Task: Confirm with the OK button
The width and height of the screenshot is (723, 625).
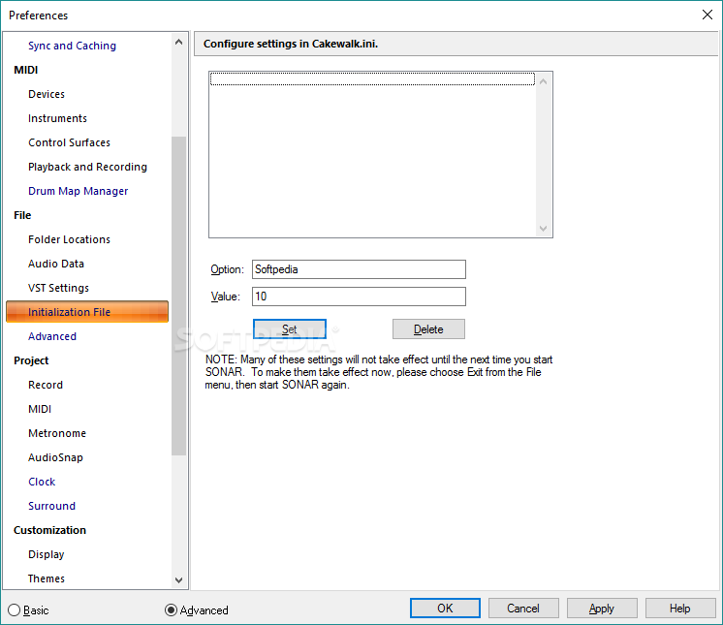Action: click(x=445, y=608)
